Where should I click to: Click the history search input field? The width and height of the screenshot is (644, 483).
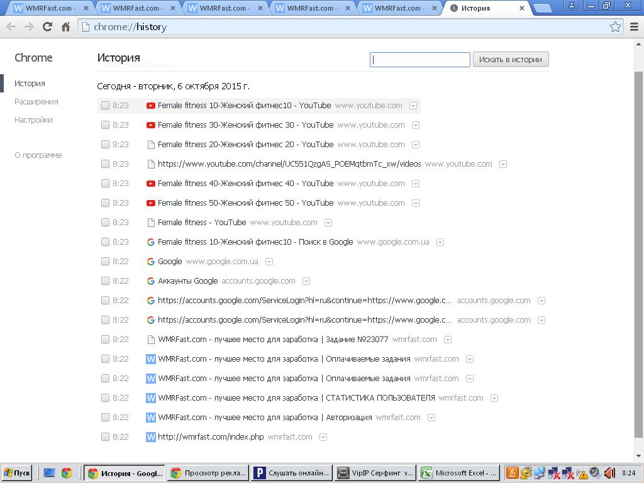pos(419,60)
